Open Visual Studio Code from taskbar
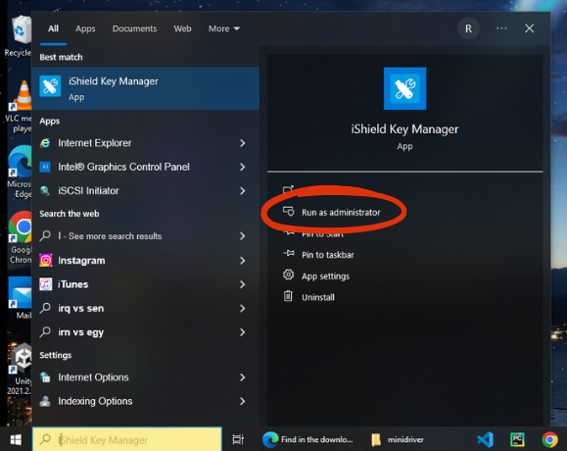This screenshot has height=451, width=567. pyautogui.click(x=486, y=439)
